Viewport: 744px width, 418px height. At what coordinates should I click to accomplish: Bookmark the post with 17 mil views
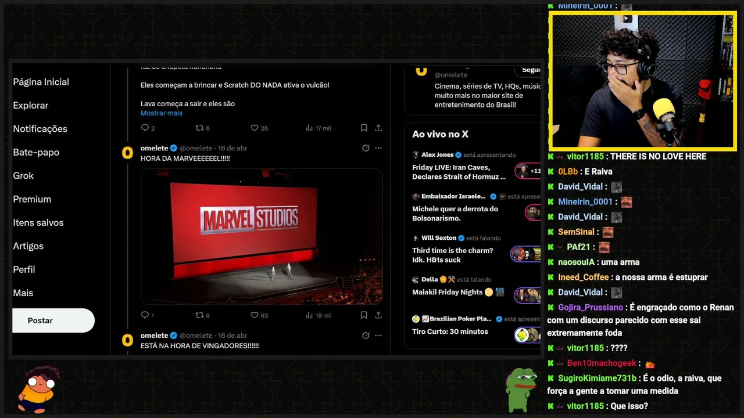[x=364, y=128]
